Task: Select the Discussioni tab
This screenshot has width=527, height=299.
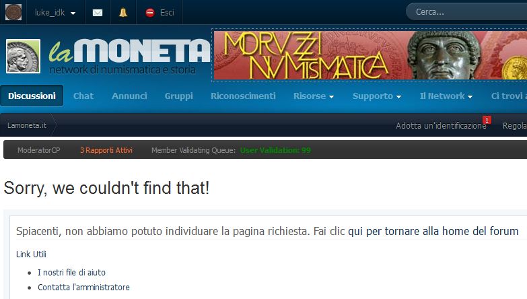Action: pos(32,96)
